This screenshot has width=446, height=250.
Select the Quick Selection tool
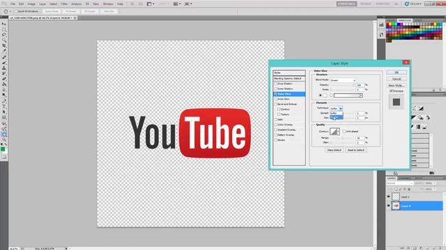(x=4, y=40)
